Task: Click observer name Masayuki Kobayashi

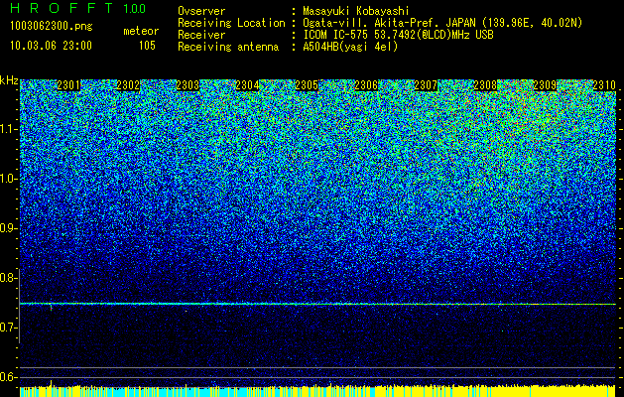Action: tap(356, 12)
